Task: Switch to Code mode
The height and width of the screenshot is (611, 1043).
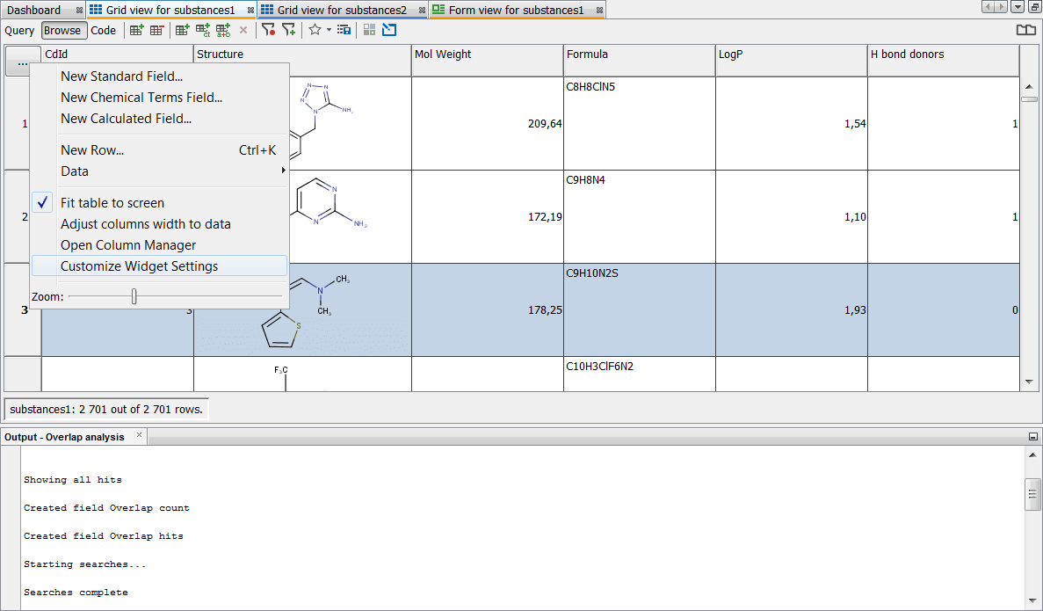Action: coord(104,30)
